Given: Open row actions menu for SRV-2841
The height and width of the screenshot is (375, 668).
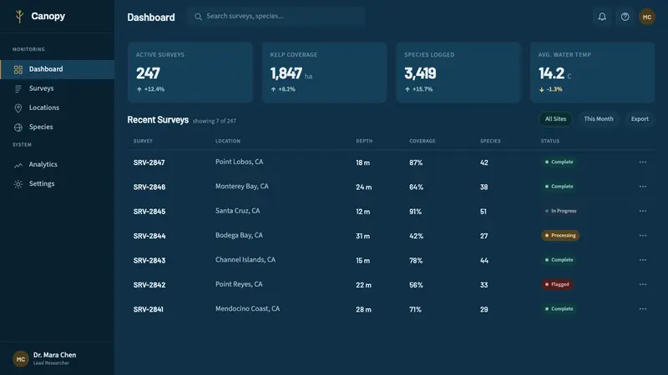Looking at the screenshot, I should point(642,309).
